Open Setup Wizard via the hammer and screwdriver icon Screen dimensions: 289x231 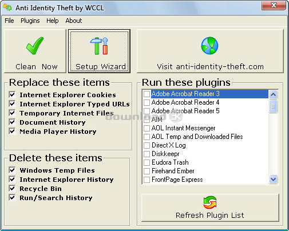click(99, 46)
